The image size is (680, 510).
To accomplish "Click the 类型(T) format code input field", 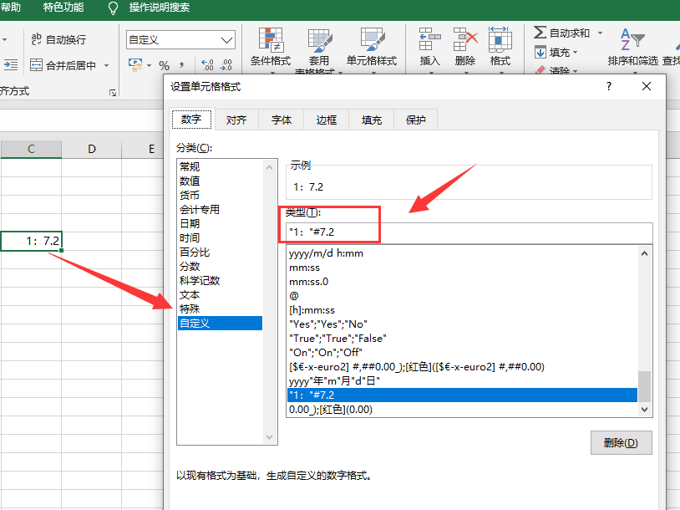I will [x=469, y=232].
